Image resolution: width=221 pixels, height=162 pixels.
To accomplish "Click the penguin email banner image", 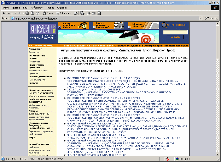I will tap(109, 36).
